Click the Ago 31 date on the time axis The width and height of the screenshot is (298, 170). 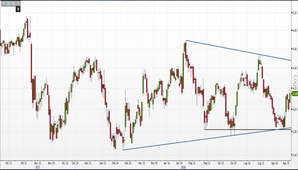pos(287,162)
